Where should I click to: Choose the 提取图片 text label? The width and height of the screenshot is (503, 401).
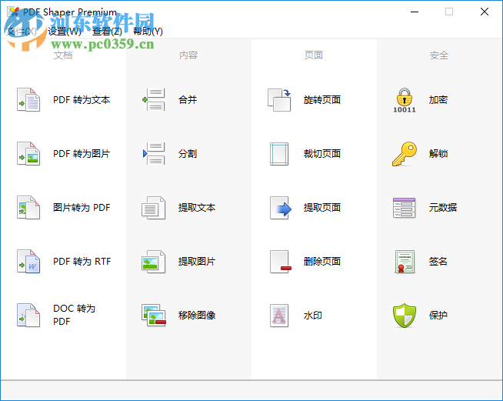pos(197,262)
